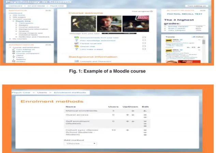Click the Grades table icon in Administration
Image resolution: width=216 pixels, height=153 pixels.
pyautogui.click(x=14, y=61)
